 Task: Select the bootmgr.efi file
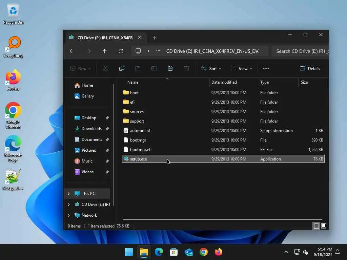click(223, 150)
